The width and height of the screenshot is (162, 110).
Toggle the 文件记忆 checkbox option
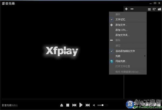point(128,19)
